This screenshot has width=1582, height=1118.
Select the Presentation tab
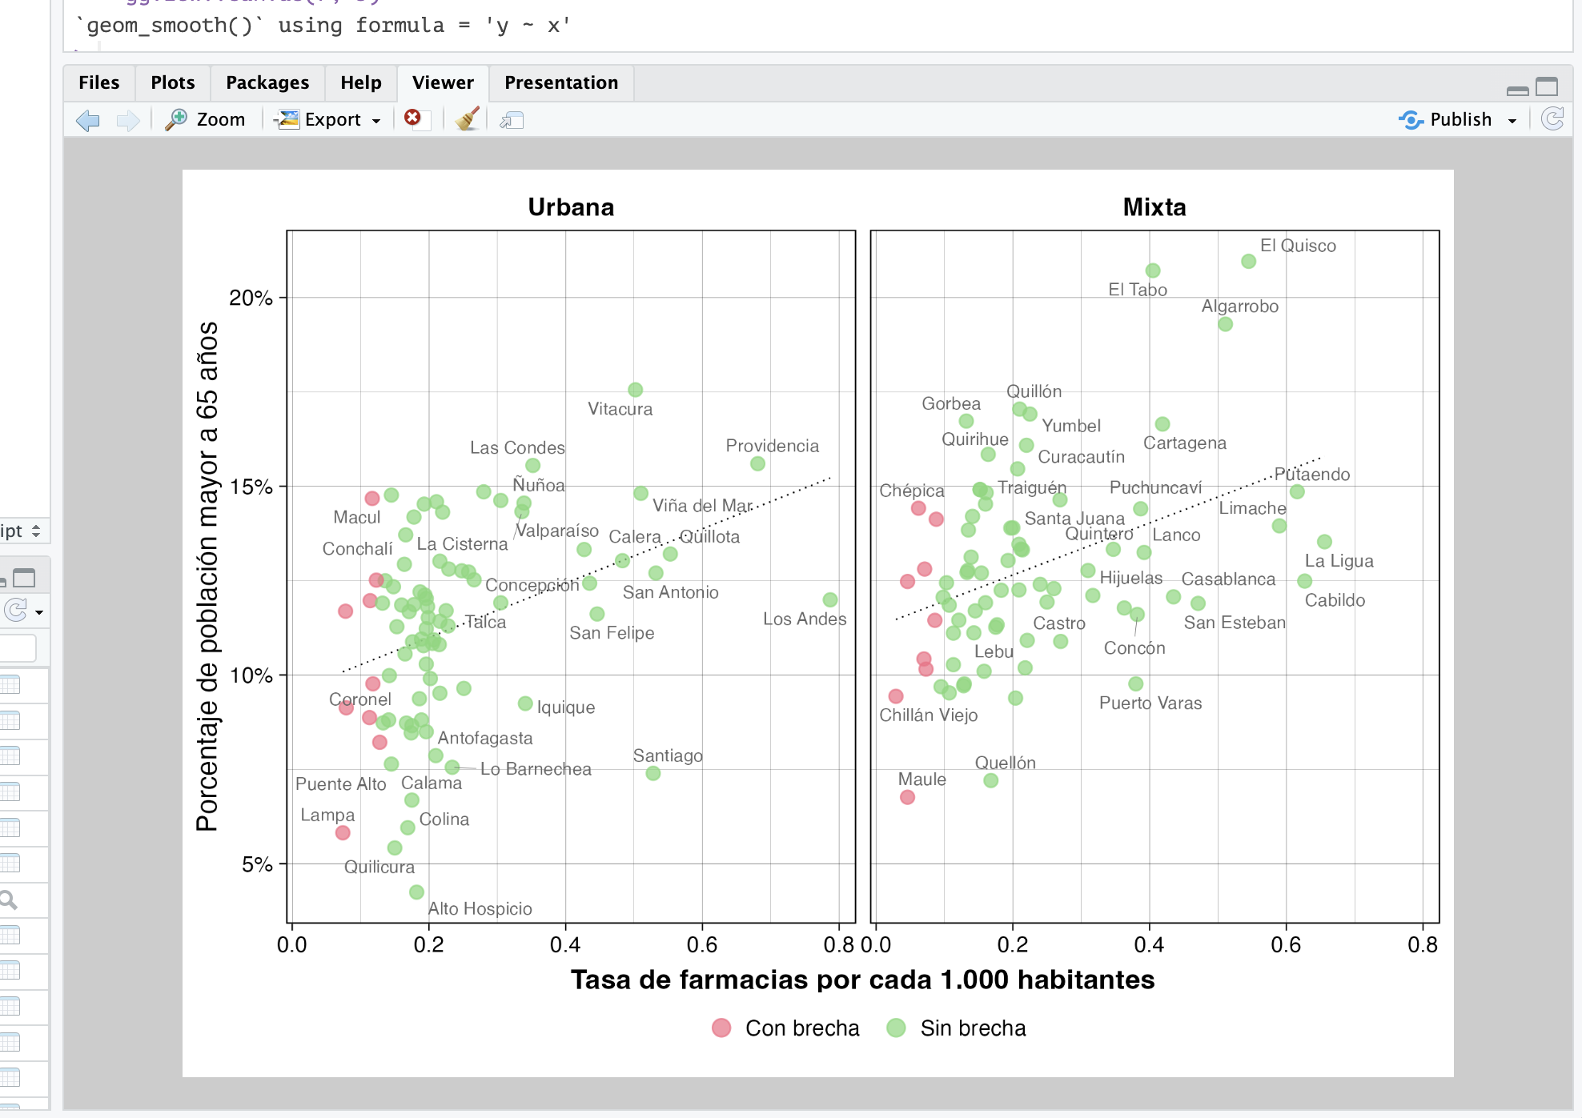coord(560,83)
